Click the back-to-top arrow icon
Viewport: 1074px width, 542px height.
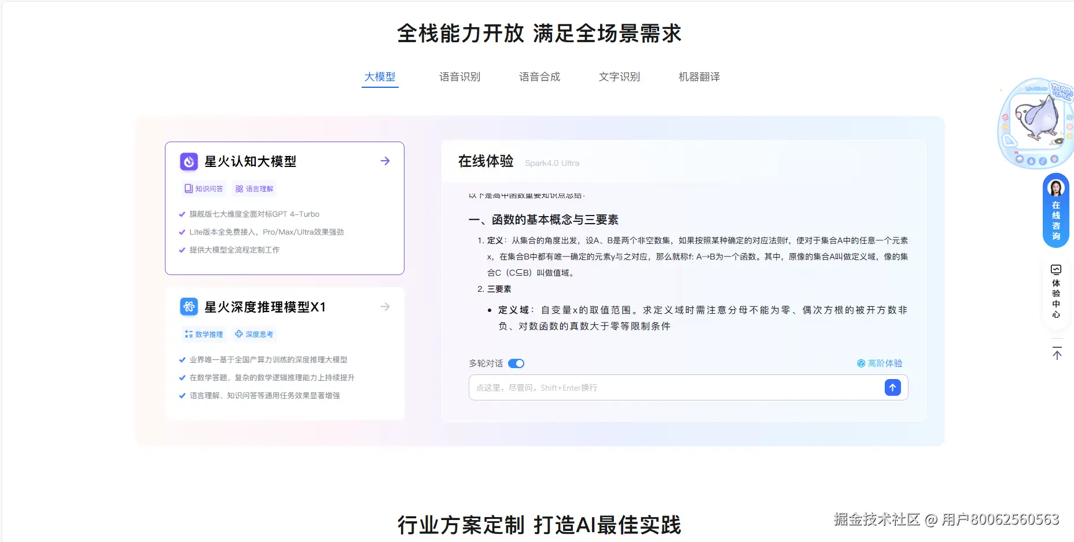[1057, 353]
